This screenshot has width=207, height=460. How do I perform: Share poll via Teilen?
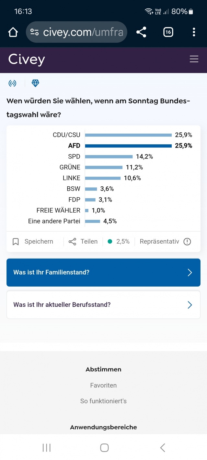click(83, 242)
